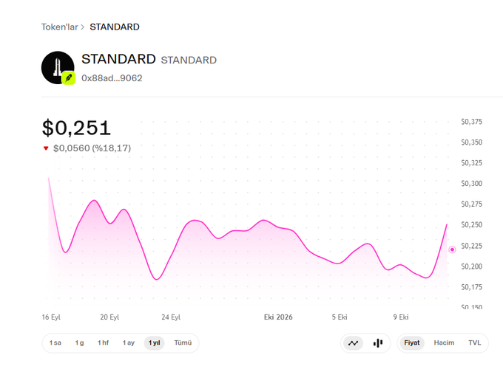
Task: Click the 5 Eki date label
Action: tap(340, 317)
